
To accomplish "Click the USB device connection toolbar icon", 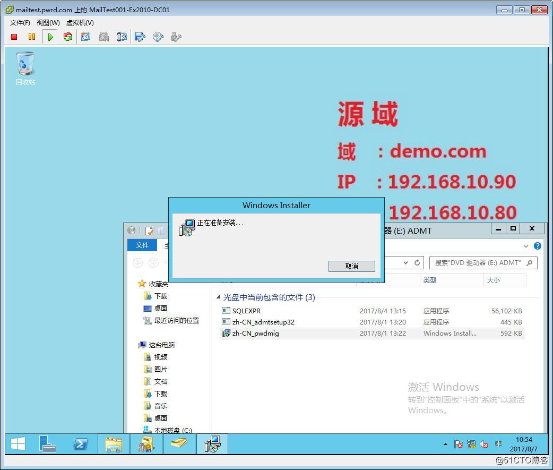I will pyautogui.click(x=176, y=37).
